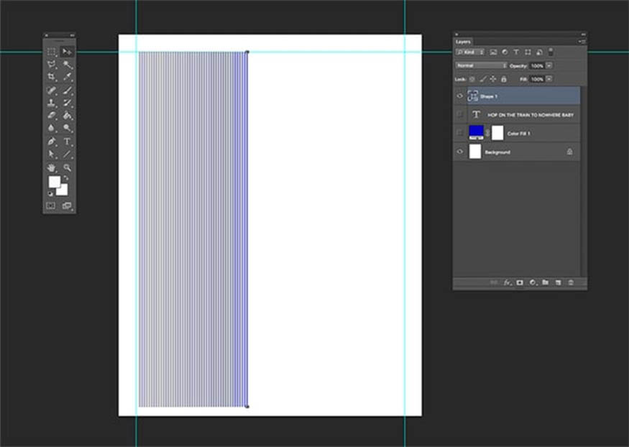The image size is (629, 447).
Task: Select the Horizontal Type tool
Action: (x=67, y=142)
